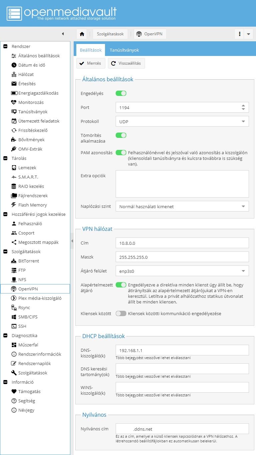The image size is (256, 455).
Task: Click the Visszaállítás reset button
Action: (x=126, y=63)
